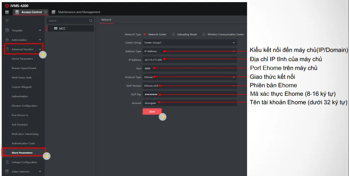Click the Authorization lock icon
The width and height of the screenshot is (349, 176).
click(7, 40)
